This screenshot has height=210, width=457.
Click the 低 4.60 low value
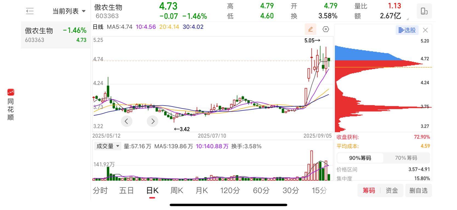(x=267, y=16)
